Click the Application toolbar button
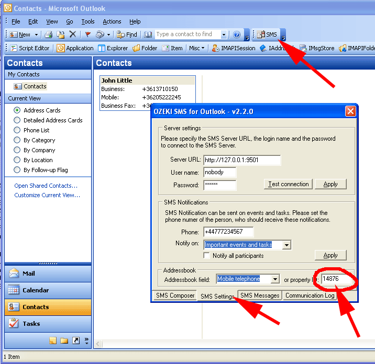 [x=75, y=48]
